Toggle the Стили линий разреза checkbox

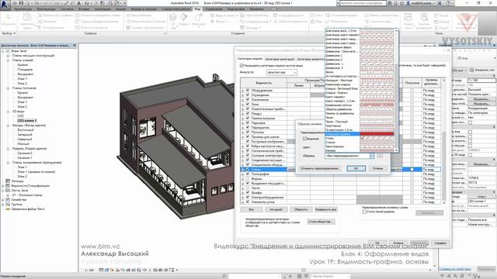coord(364,212)
